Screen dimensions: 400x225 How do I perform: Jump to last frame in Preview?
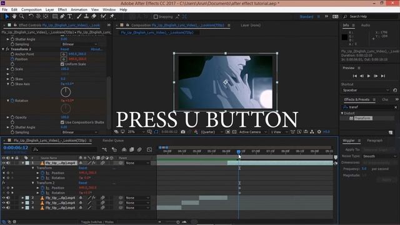pyautogui.click(x=383, y=76)
